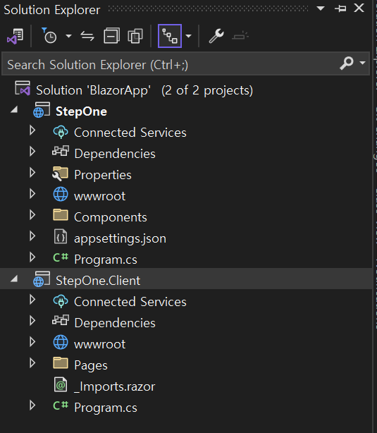Expand Dependencies under StepOne
377x433 pixels.
coord(32,152)
